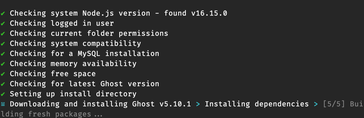The height and width of the screenshot is (118, 364).
Task: Click the checkmark next to memory availability
Action: (x=3, y=64)
